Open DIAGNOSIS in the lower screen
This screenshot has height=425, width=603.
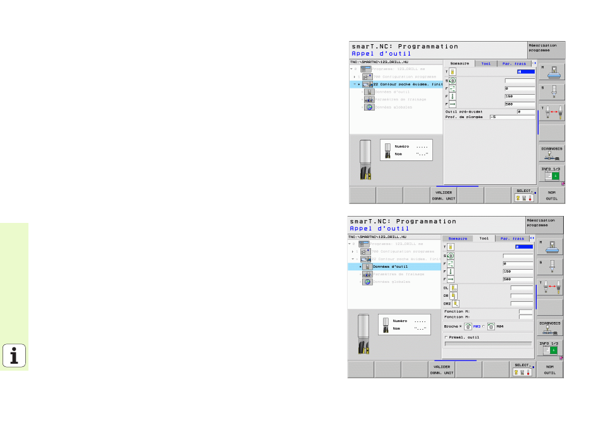click(550, 328)
